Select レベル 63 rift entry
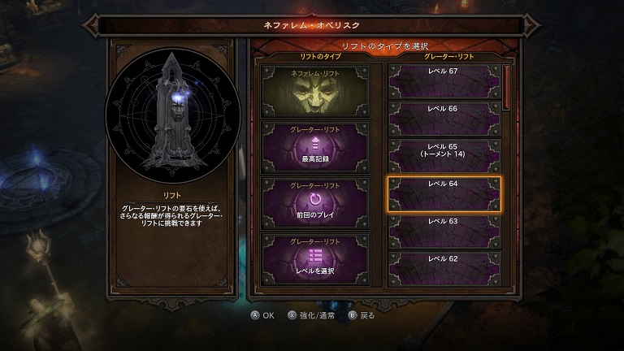This screenshot has height=351, width=624. [444, 232]
